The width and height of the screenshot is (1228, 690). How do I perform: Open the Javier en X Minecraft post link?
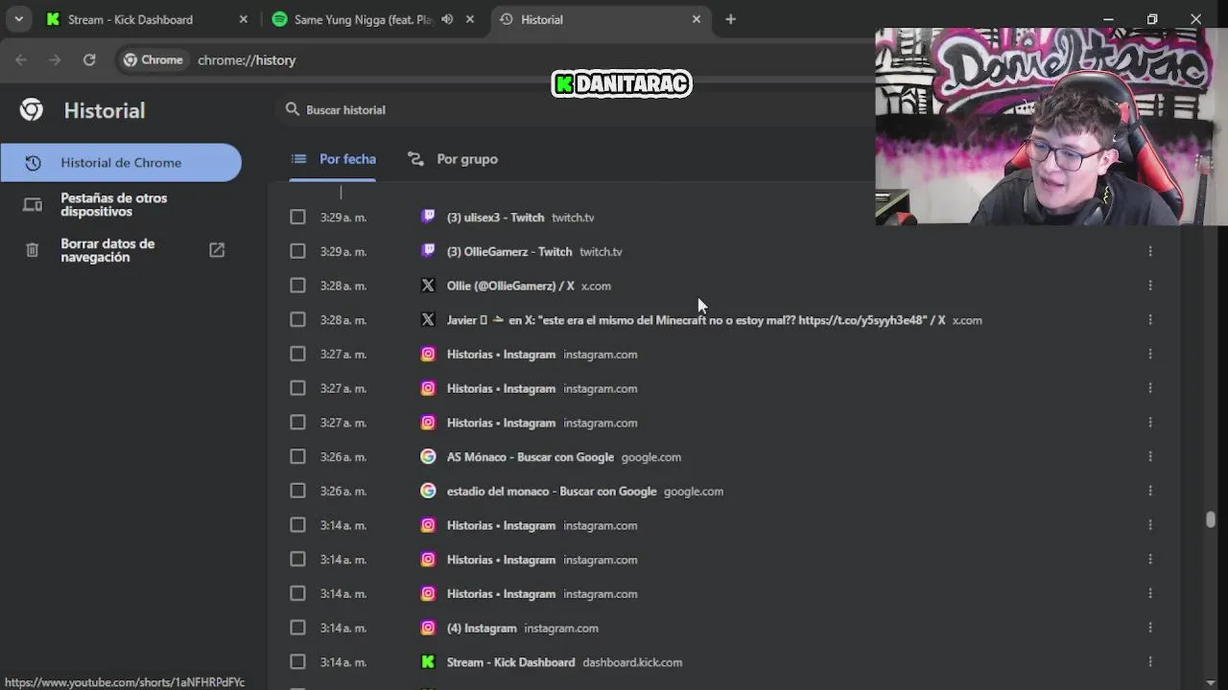point(696,320)
